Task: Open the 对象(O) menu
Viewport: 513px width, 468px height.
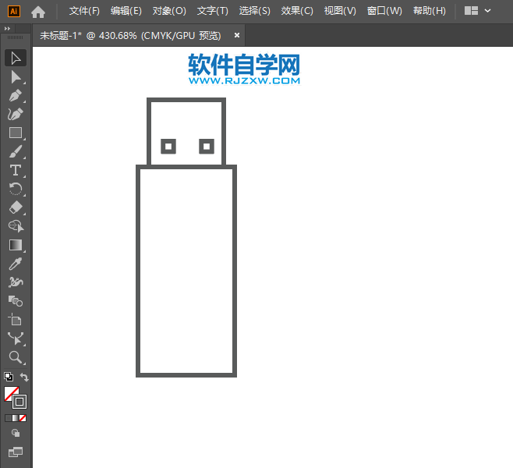Action: coord(169,11)
